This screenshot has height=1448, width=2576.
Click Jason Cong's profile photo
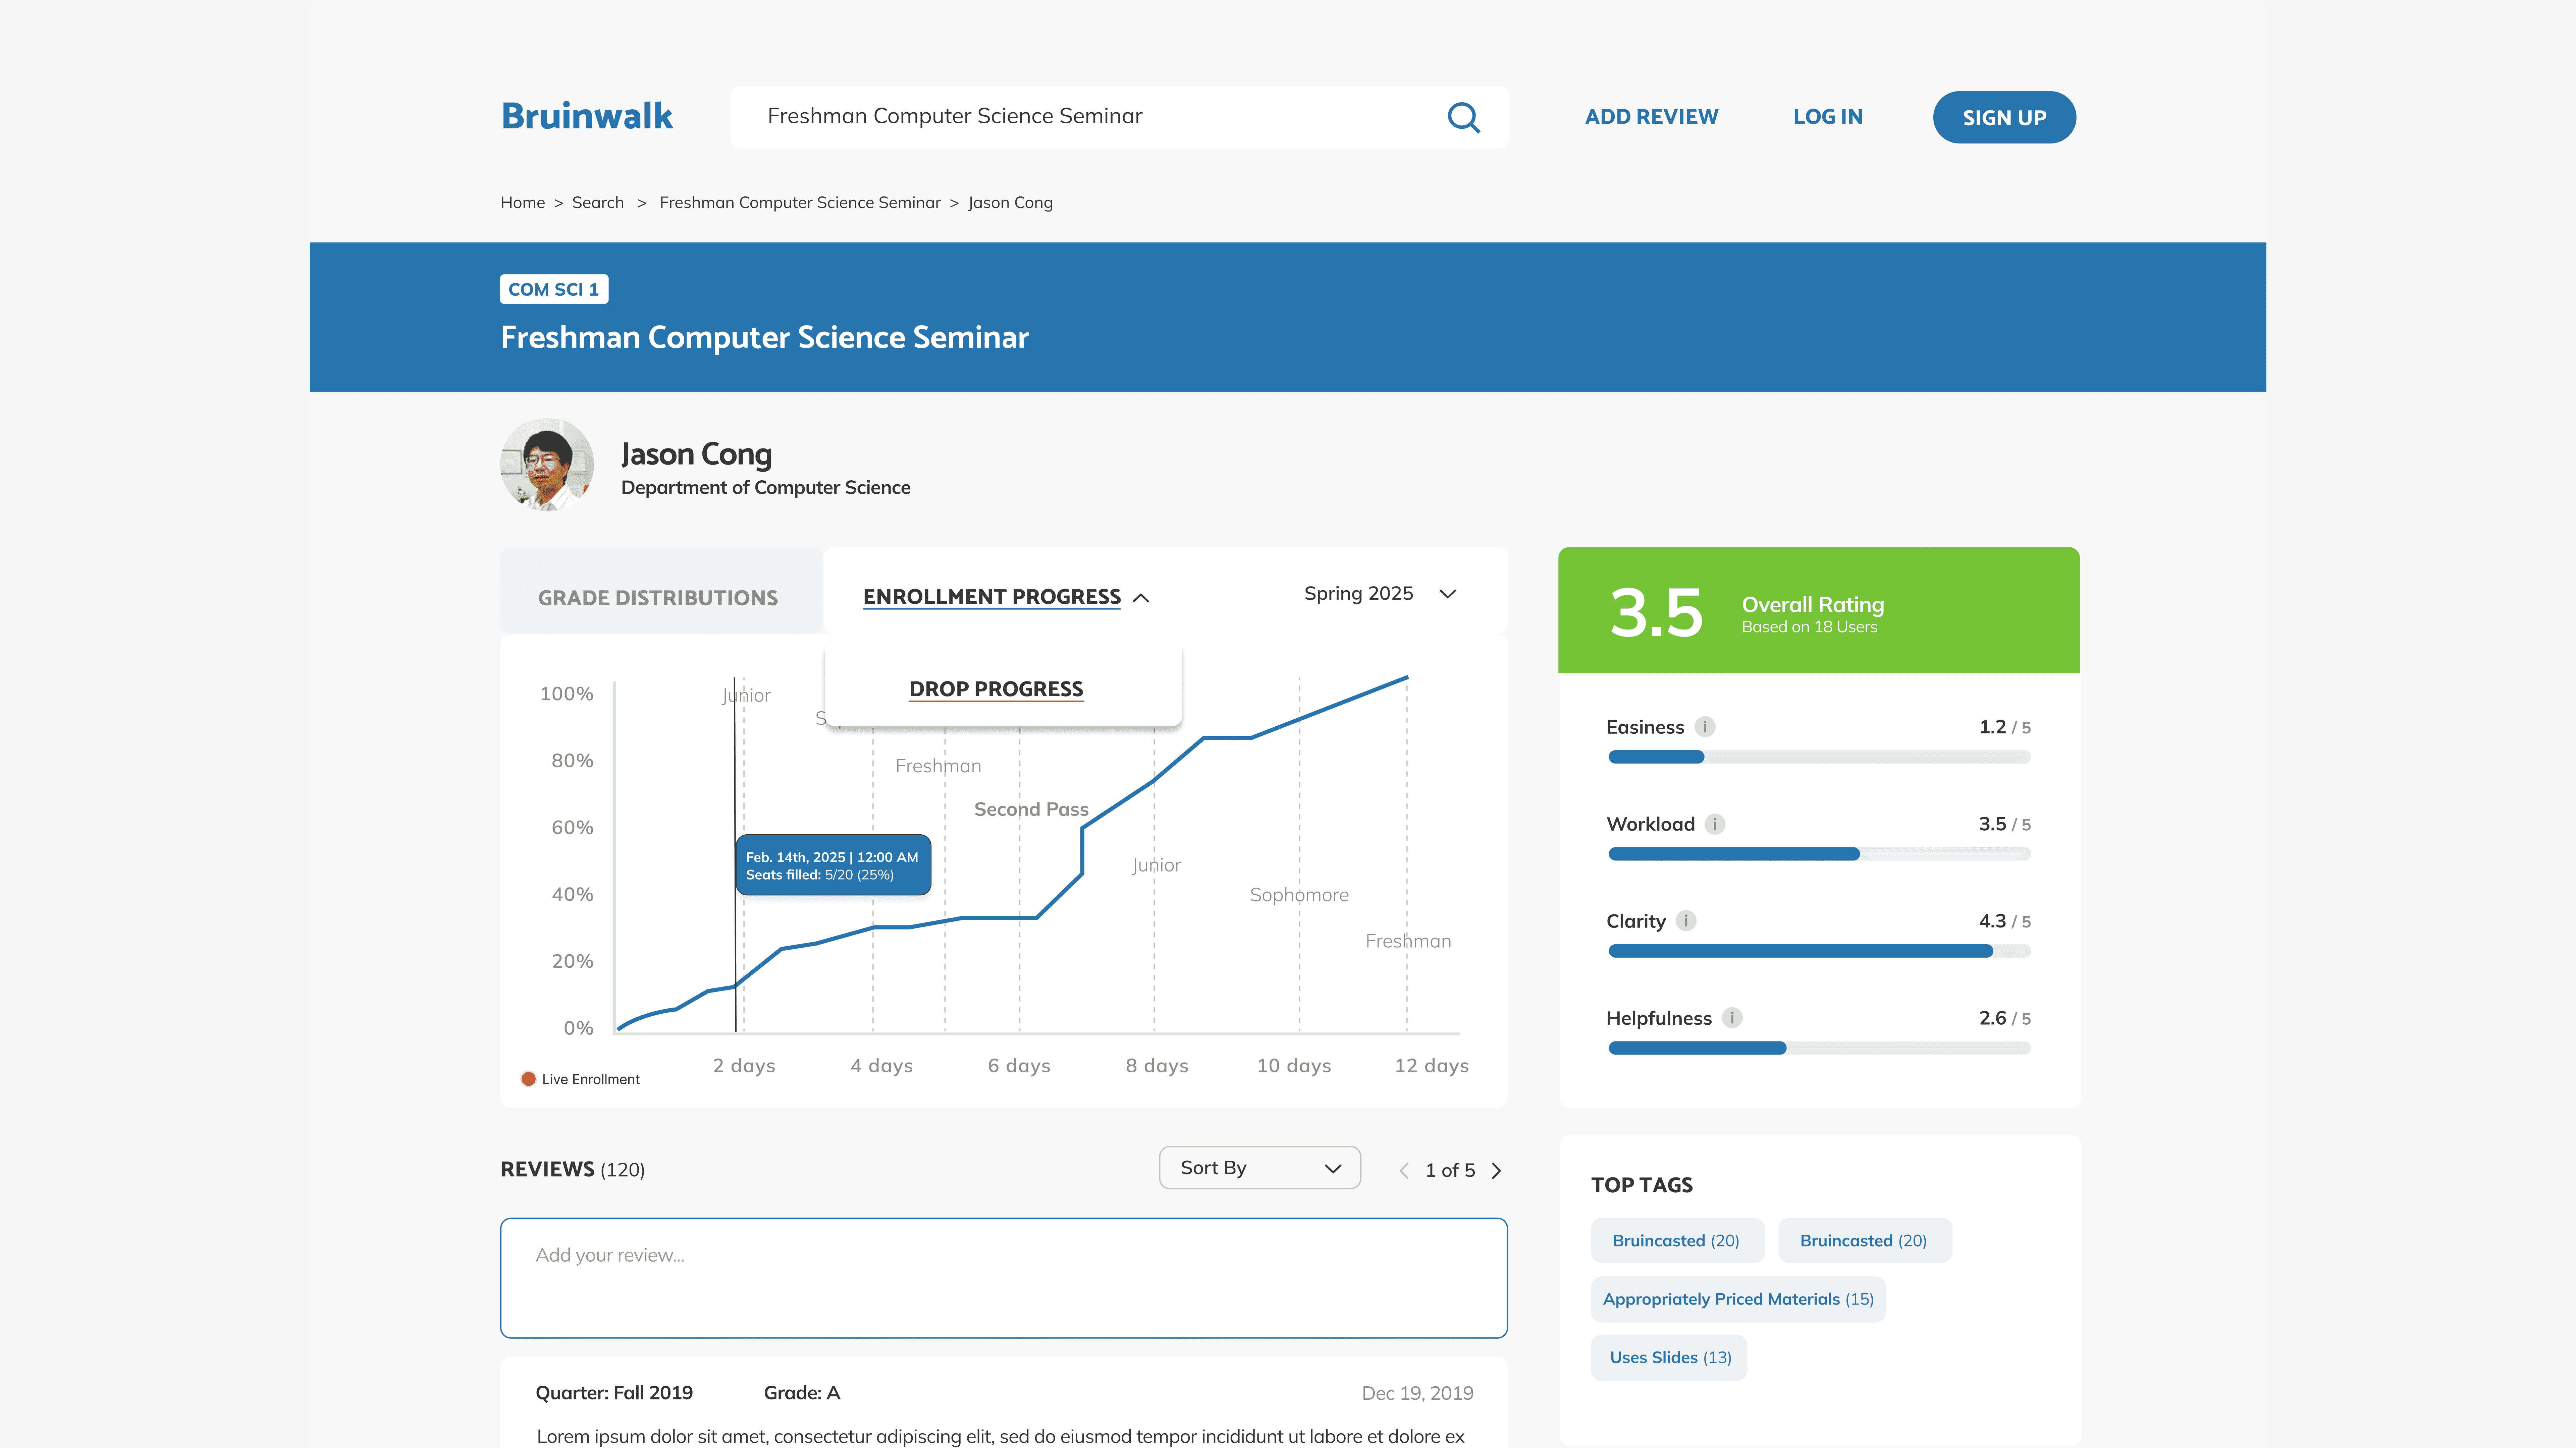click(x=547, y=465)
